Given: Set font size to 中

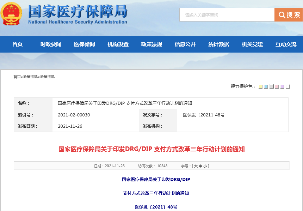Looking at the screenshot, I should click(200, 166).
